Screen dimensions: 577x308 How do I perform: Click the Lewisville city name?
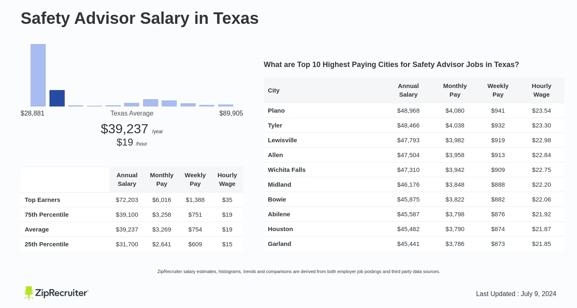(x=282, y=140)
